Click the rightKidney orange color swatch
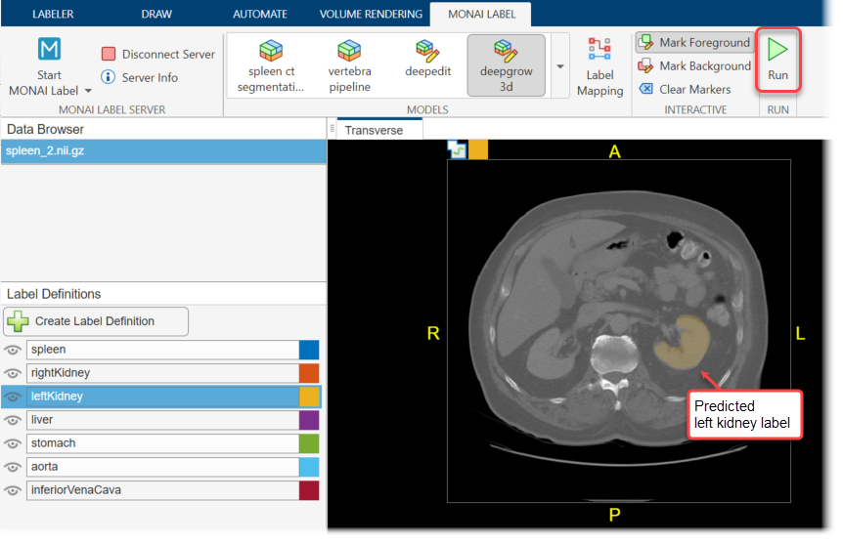This screenshot has width=843, height=543. coord(309,373)
